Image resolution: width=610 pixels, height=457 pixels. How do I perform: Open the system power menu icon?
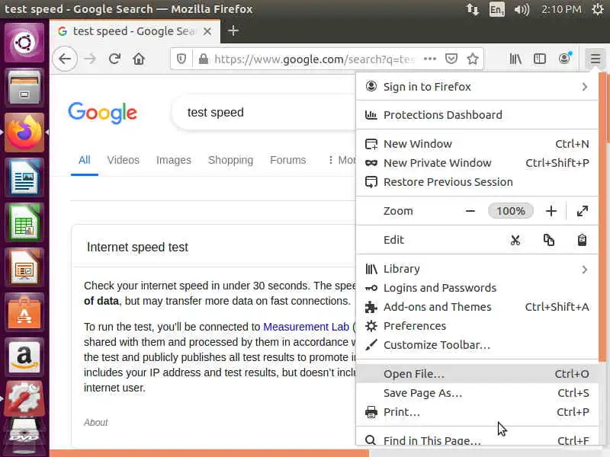(598, 9)
